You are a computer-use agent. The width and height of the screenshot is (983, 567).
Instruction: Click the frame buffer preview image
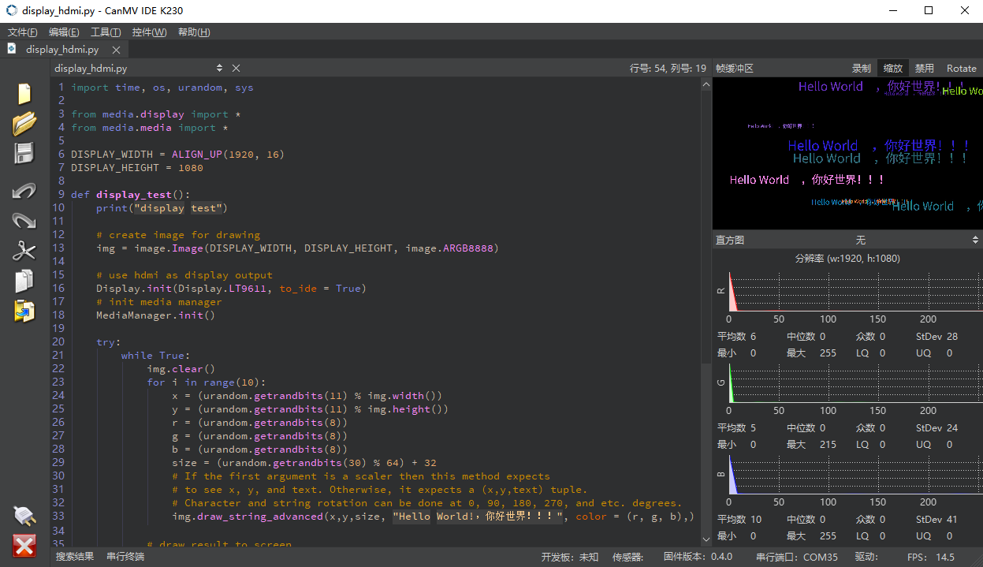[x=847, y=153]
